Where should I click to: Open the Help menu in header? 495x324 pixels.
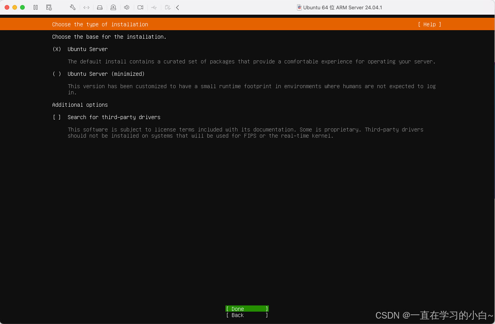(430, 24)
